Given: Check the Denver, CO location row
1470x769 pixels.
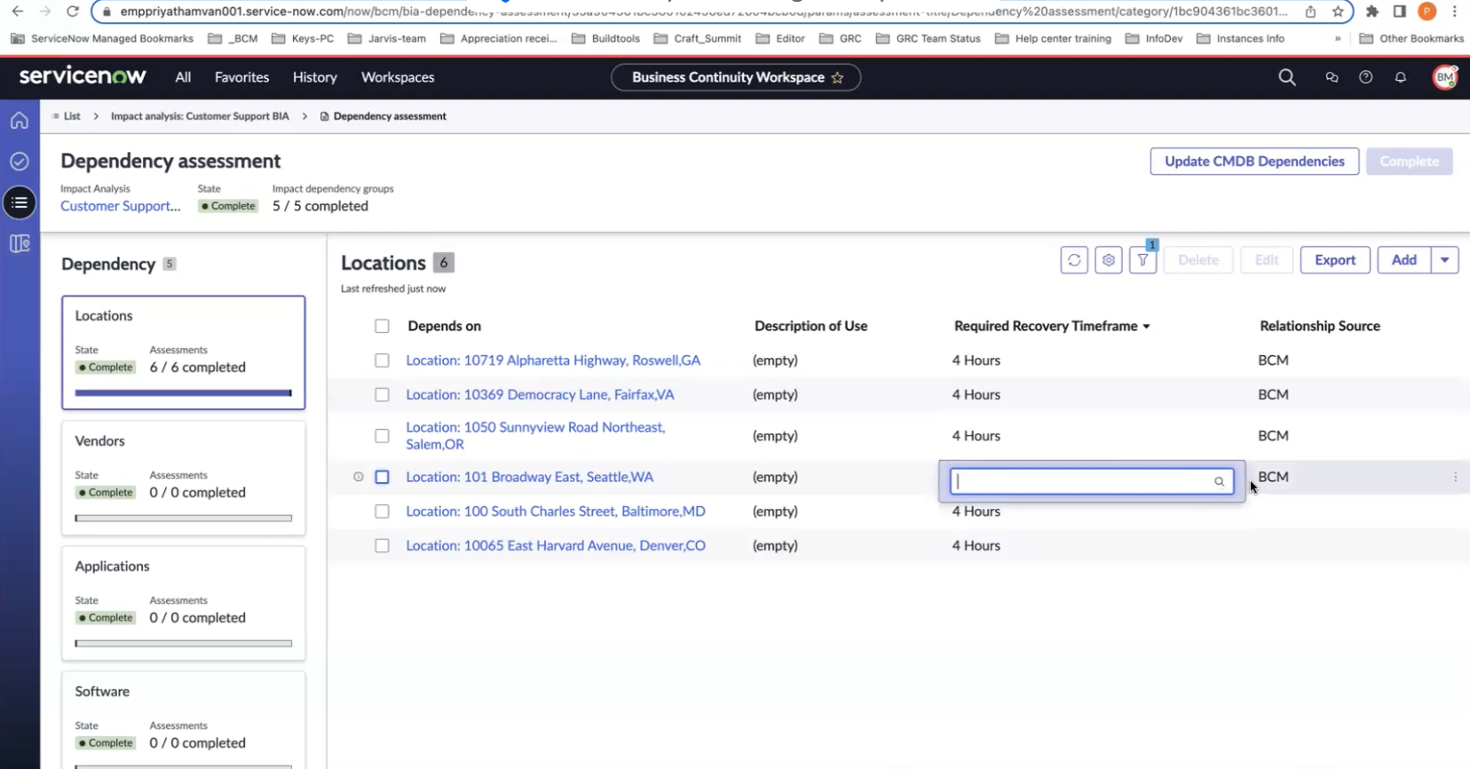Looking at the screenshot, I should pyautogui.click(x=382, y=545).
